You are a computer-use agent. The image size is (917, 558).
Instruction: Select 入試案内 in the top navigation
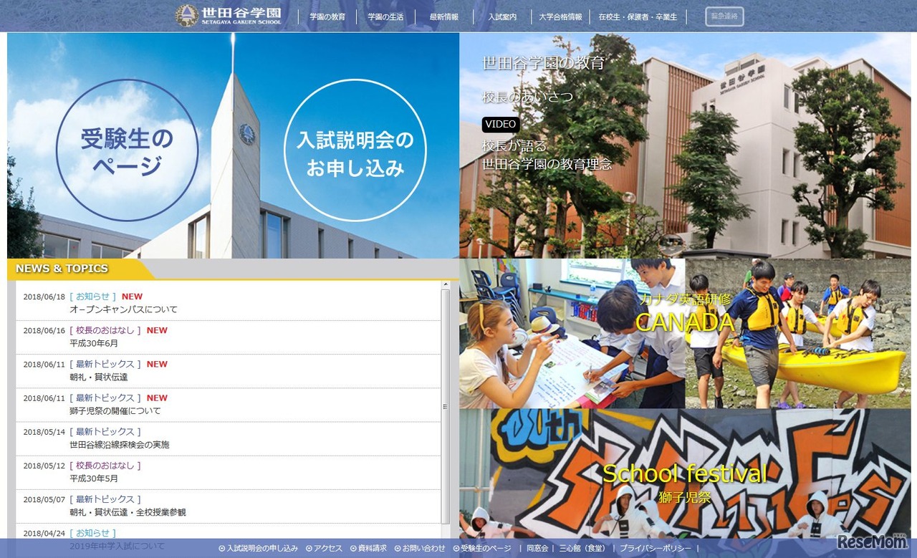pos(502,17)
